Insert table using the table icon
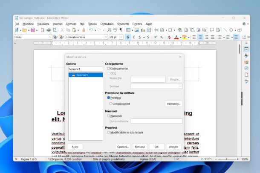Image resolution: width=260 pixels, height=173 pixels. click(x=128, y=30)
